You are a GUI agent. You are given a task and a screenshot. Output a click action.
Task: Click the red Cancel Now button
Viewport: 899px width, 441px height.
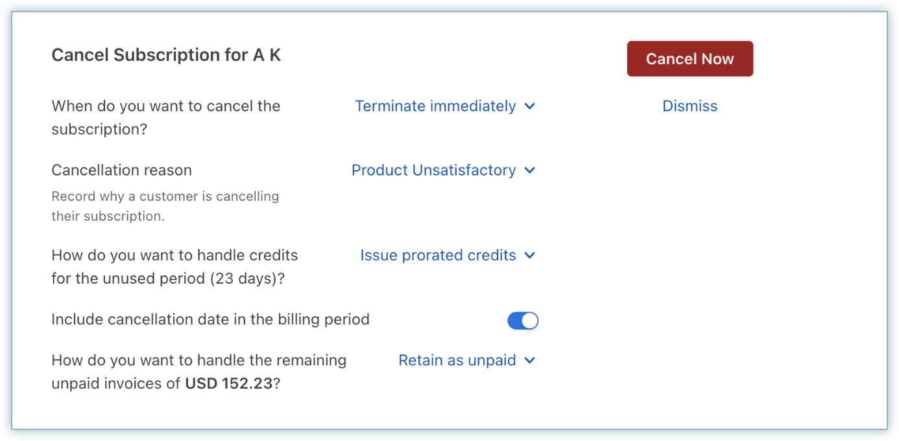pyautogui.click(x=689, y=59)
